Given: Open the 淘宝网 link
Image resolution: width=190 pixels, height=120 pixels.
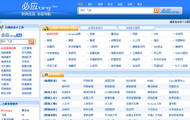Looking at the screenshot, I should click(x=136, y=59).
